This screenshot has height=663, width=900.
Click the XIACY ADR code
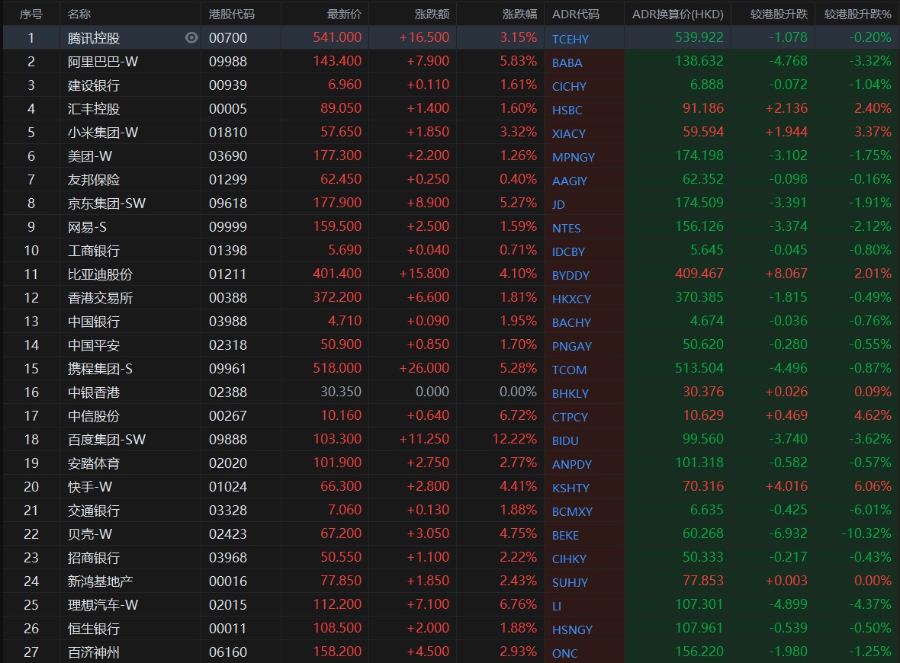pos(569,133)
